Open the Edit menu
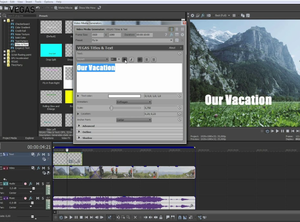The height and width of the screenshot is (222, 300). (12, 2)
